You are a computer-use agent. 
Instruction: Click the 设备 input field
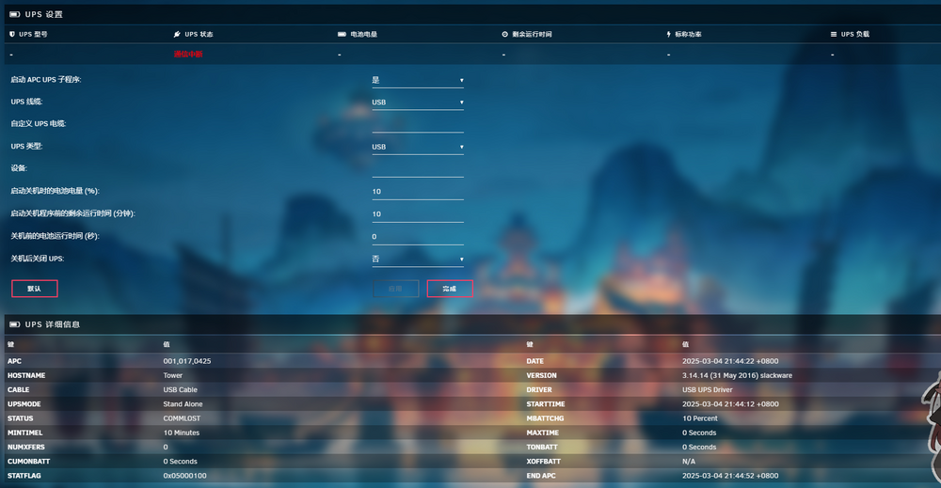pos(418,169)
